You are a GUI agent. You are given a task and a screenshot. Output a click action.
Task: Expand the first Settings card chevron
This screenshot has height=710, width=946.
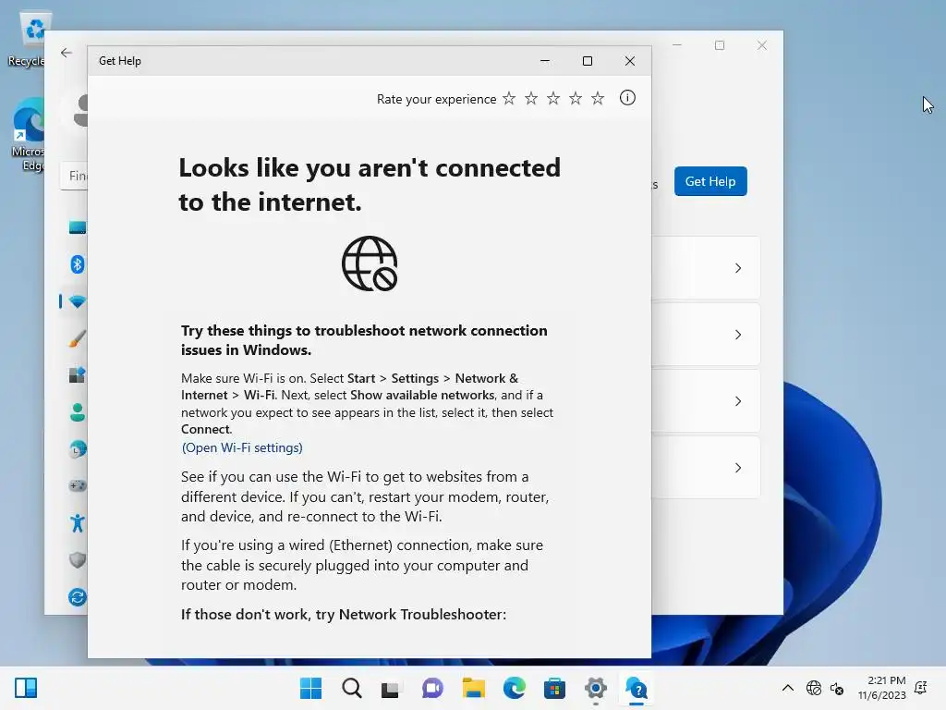coord(738,268)
